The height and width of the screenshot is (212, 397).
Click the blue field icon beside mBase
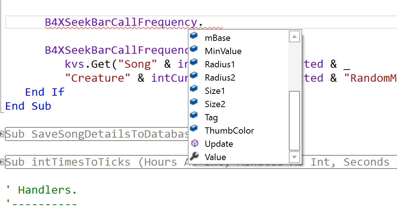(x=194, y=37)
